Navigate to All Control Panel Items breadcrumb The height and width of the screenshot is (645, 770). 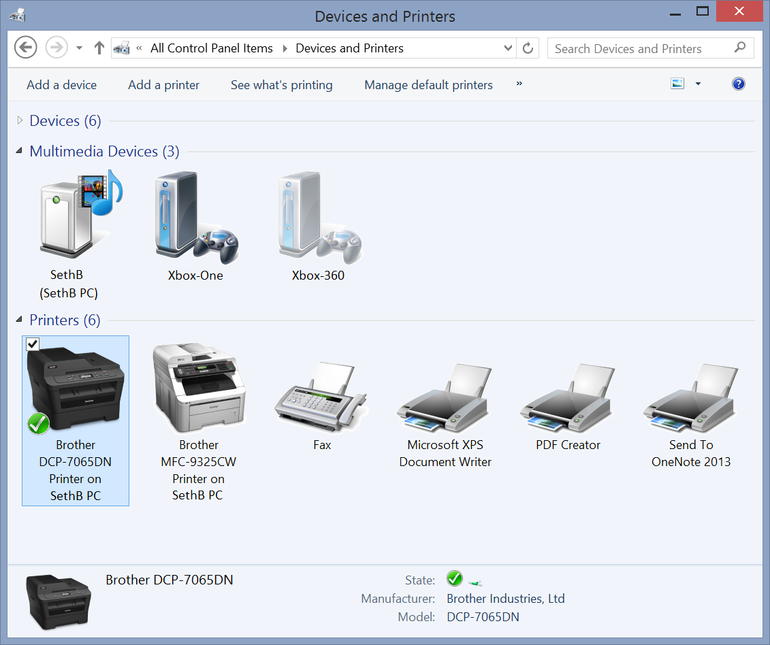pos(212,48)
